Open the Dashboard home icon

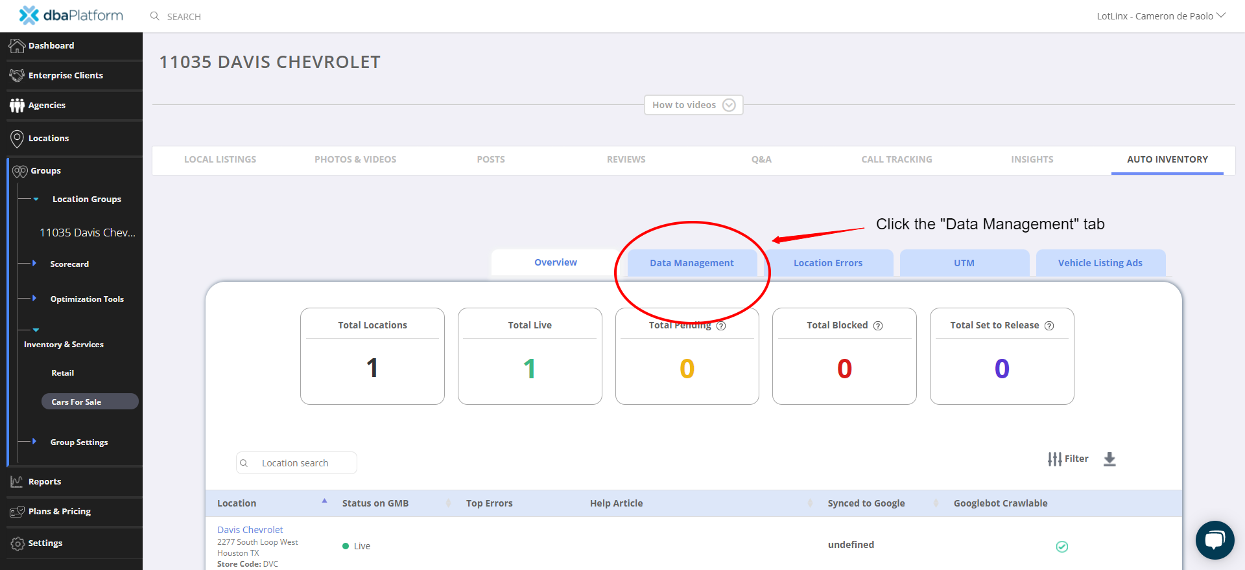point(17,45)
